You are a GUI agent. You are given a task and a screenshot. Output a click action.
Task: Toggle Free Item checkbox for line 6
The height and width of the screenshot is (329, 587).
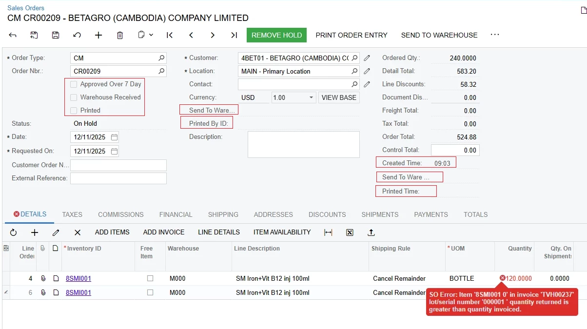click(150, 292)
